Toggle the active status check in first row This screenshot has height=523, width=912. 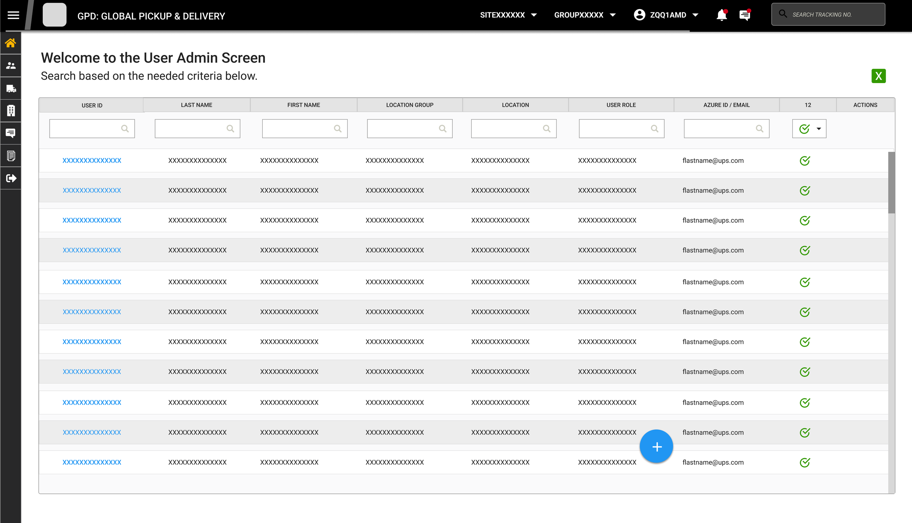(x=804, y=161)
